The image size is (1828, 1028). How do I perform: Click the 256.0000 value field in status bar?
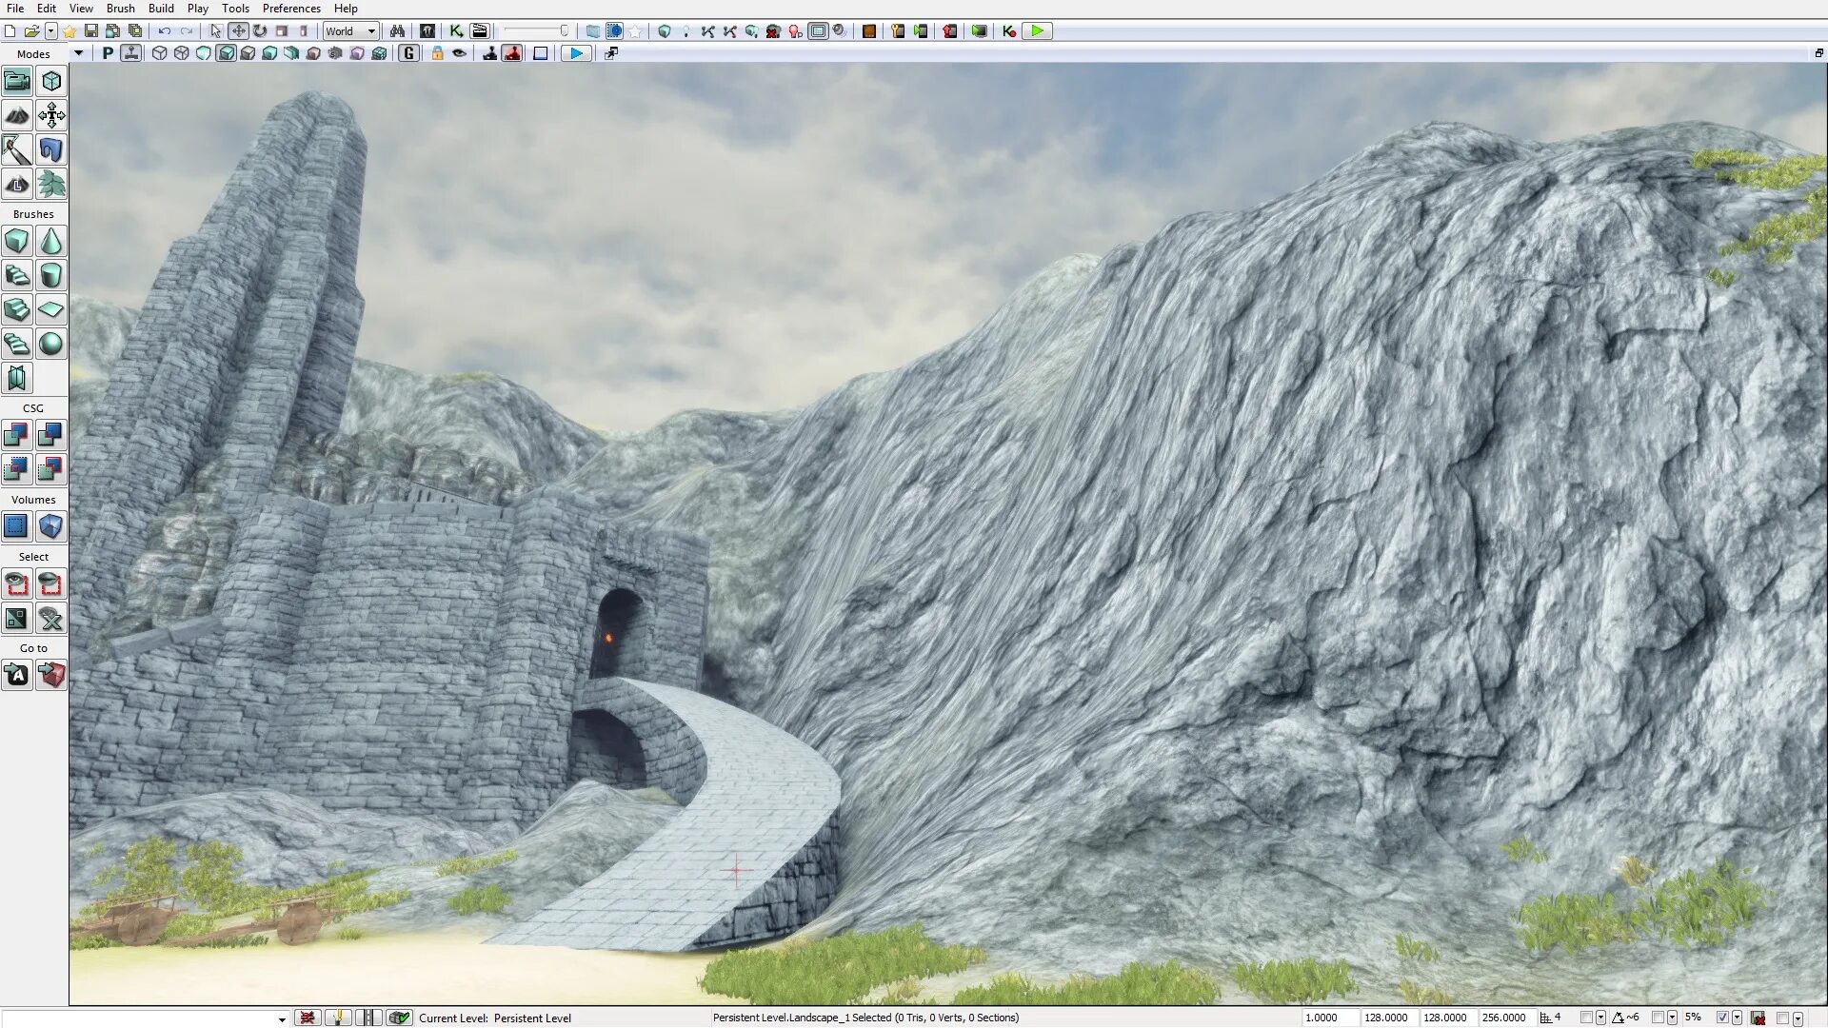tap(1504, 1018)
